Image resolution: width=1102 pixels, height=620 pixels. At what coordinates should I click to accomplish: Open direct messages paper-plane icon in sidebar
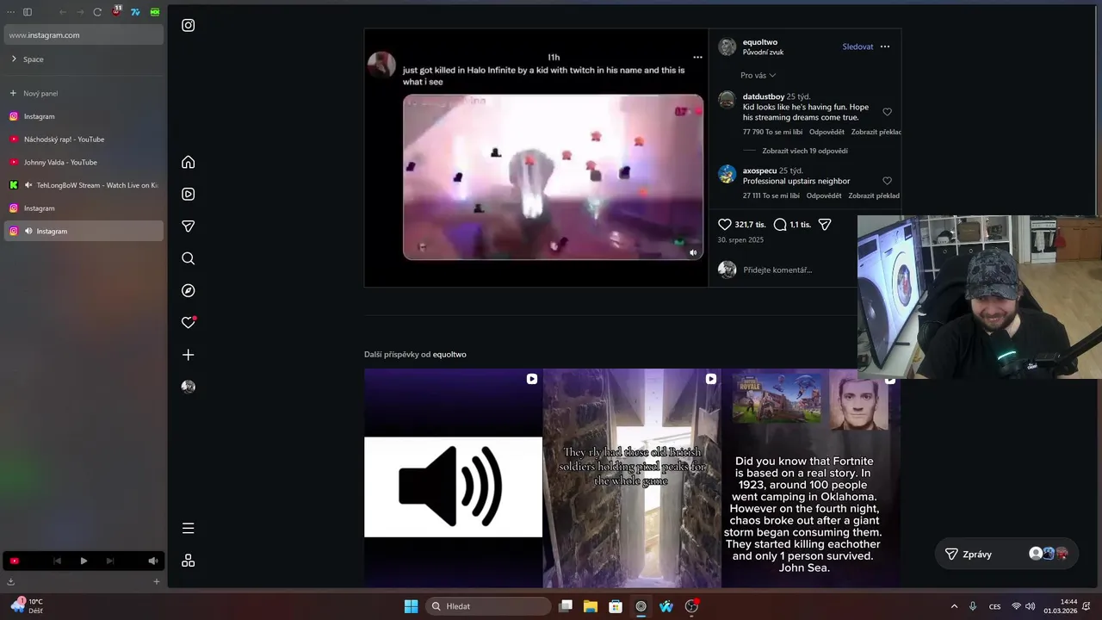click(x=189, y=226)
